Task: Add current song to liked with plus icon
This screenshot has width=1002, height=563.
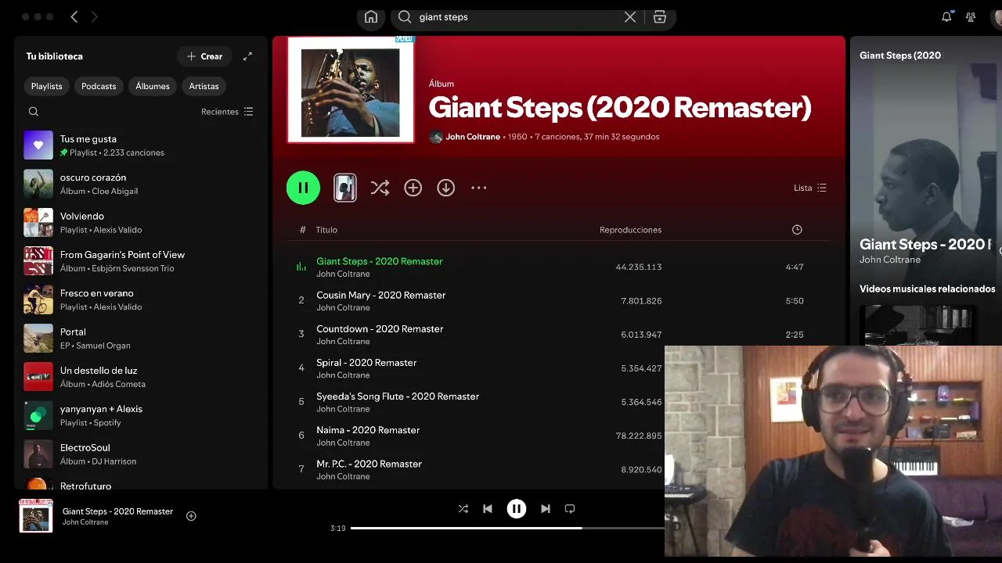Action: pyautogui.click(x=191, y=516)
